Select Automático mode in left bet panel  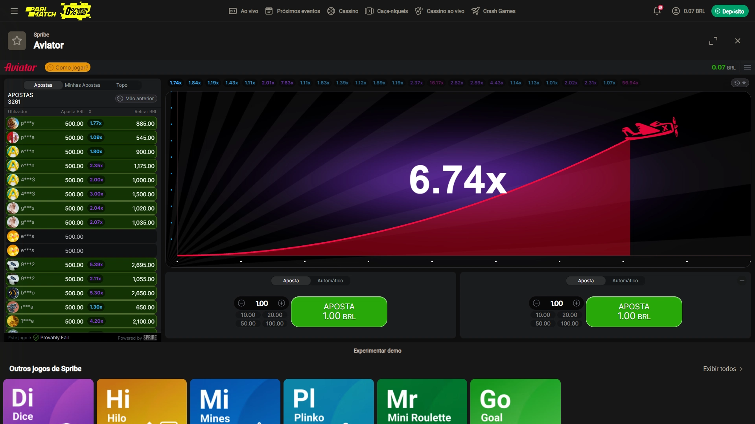click(x=330, y=281)
